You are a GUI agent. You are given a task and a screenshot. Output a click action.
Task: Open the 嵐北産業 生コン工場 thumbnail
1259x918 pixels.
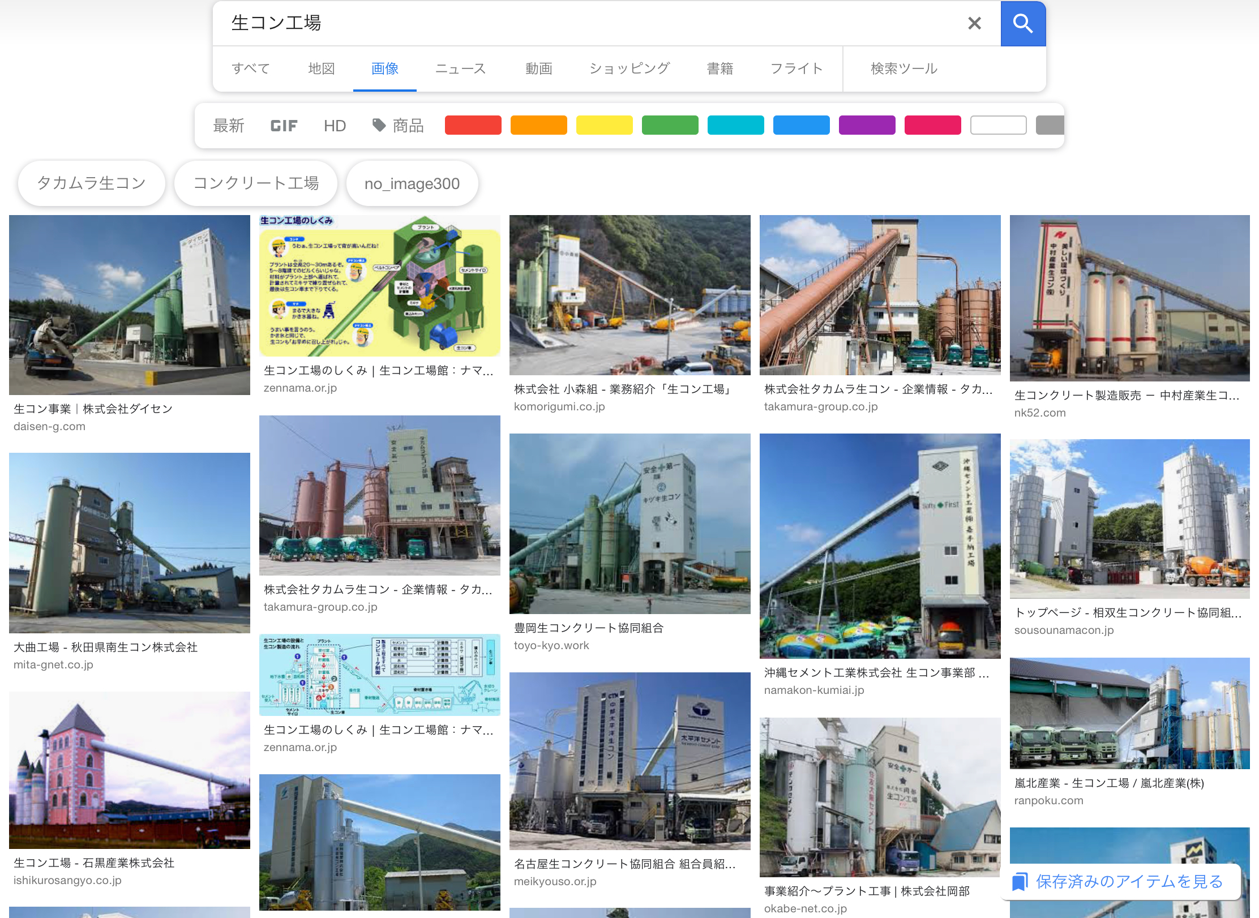click(1130, 714)
